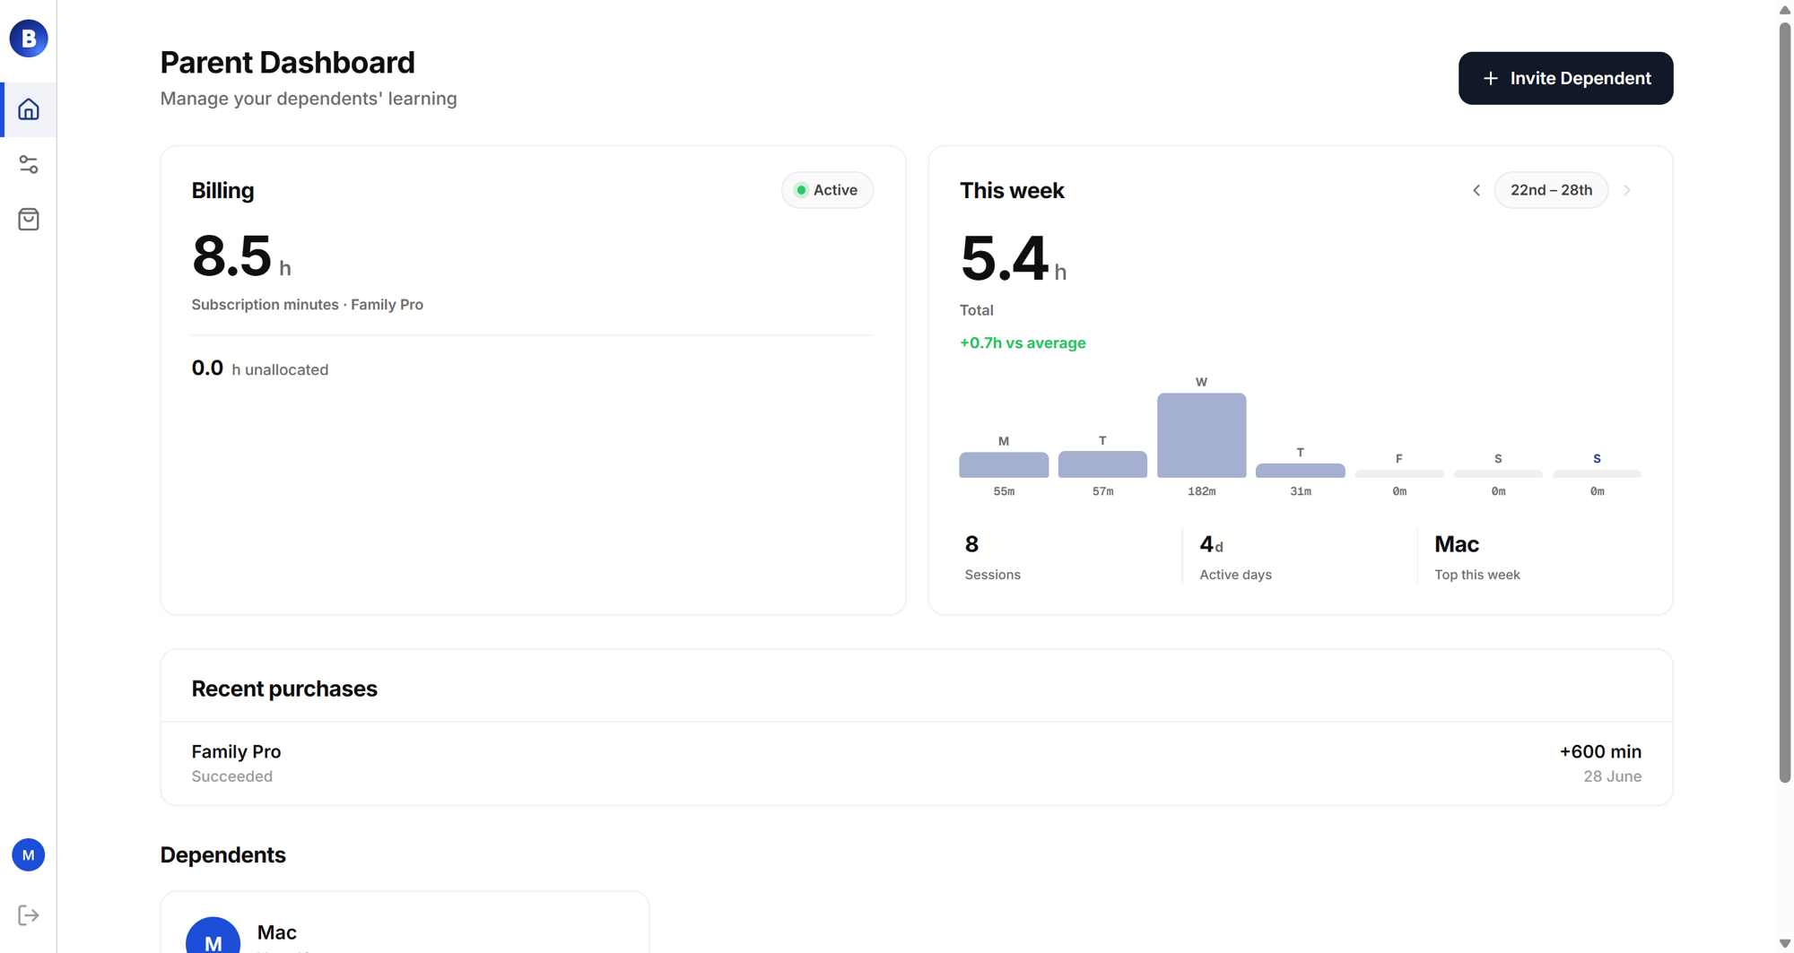Select the Thursday 31m bar
The height and width of the screenshot is (953, 1794).
tap(1300, 471)
